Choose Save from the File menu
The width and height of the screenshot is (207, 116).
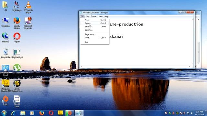[x=94, y=26]
